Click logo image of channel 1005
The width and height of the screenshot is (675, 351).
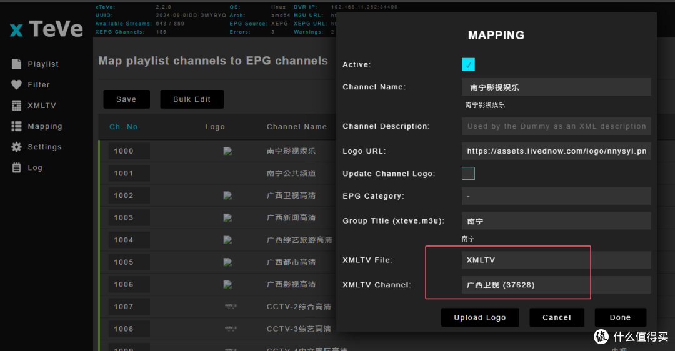[x=227, y=262]
